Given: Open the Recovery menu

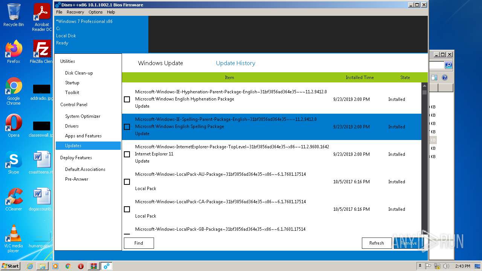Looking at the screenshot, I should pos(75,12).
